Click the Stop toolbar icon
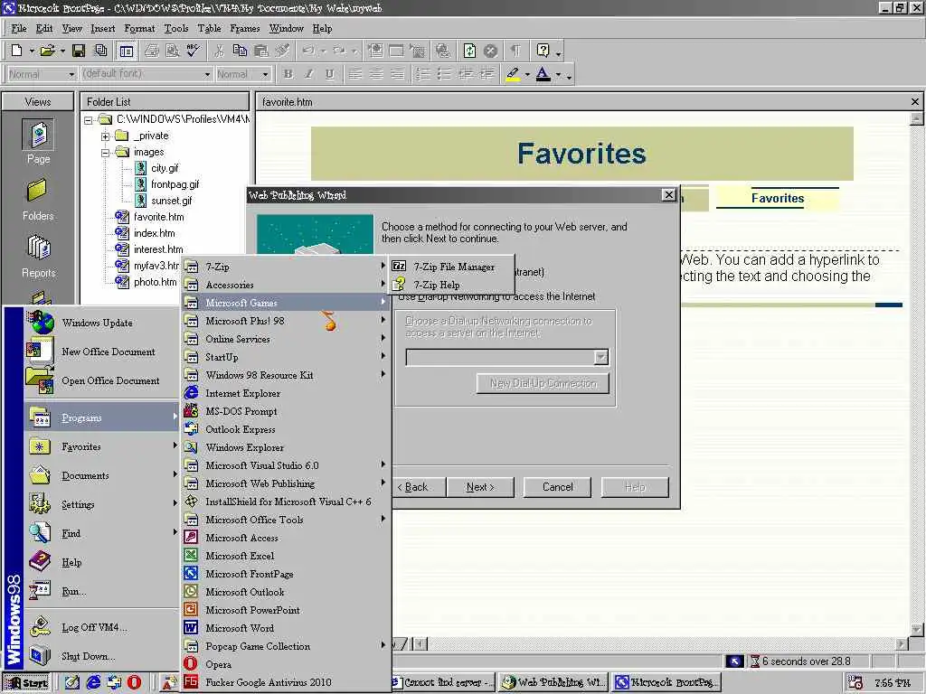Screen dimensions: 926x694 [490, 51]
